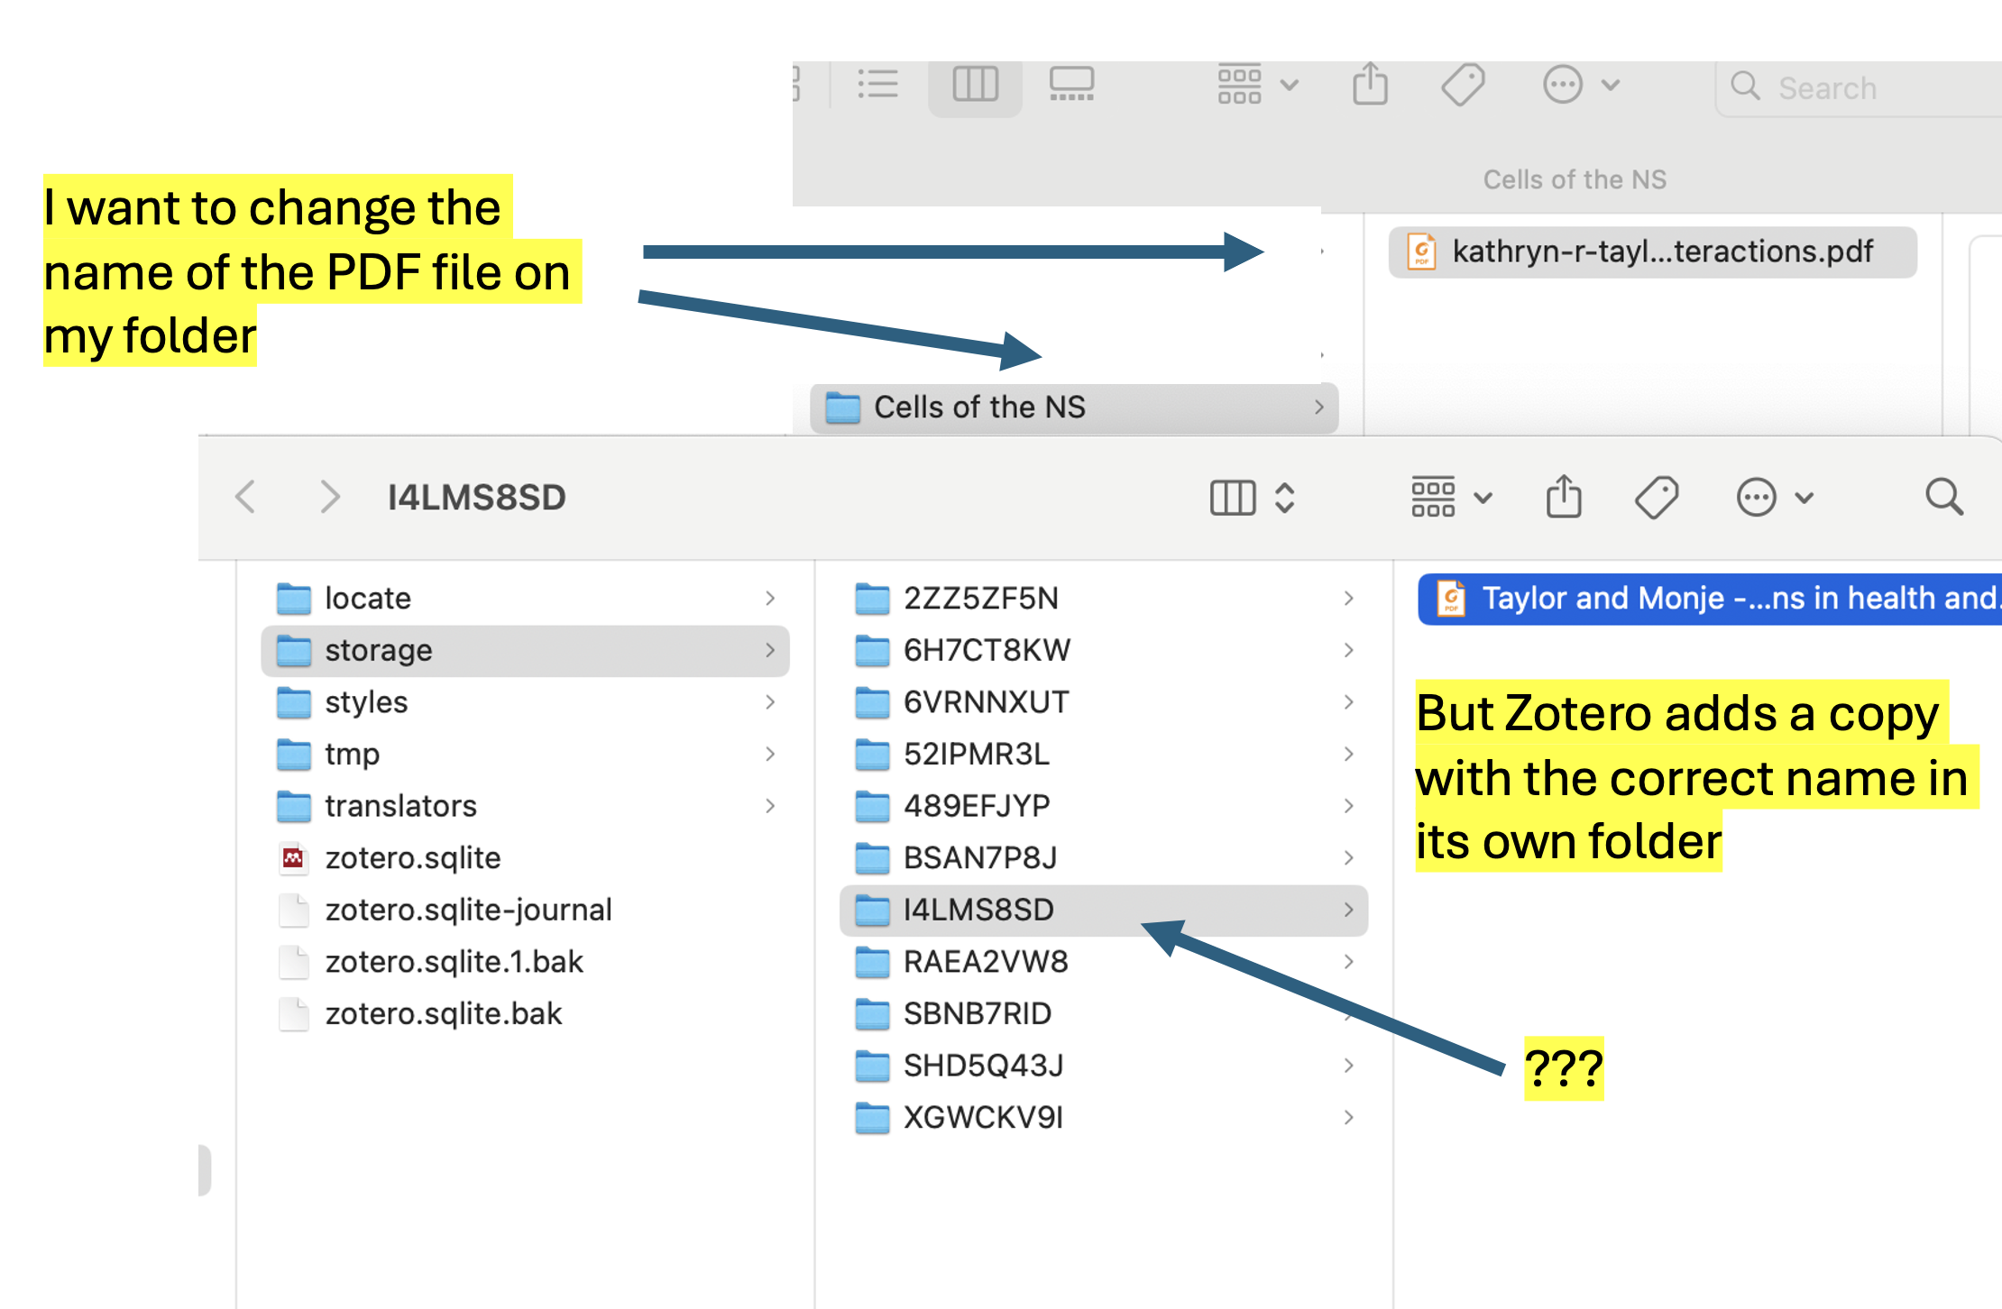
Task: Select the kathryn-r-tayl...teractions.pdf file
Action: tap(1652, 252)
